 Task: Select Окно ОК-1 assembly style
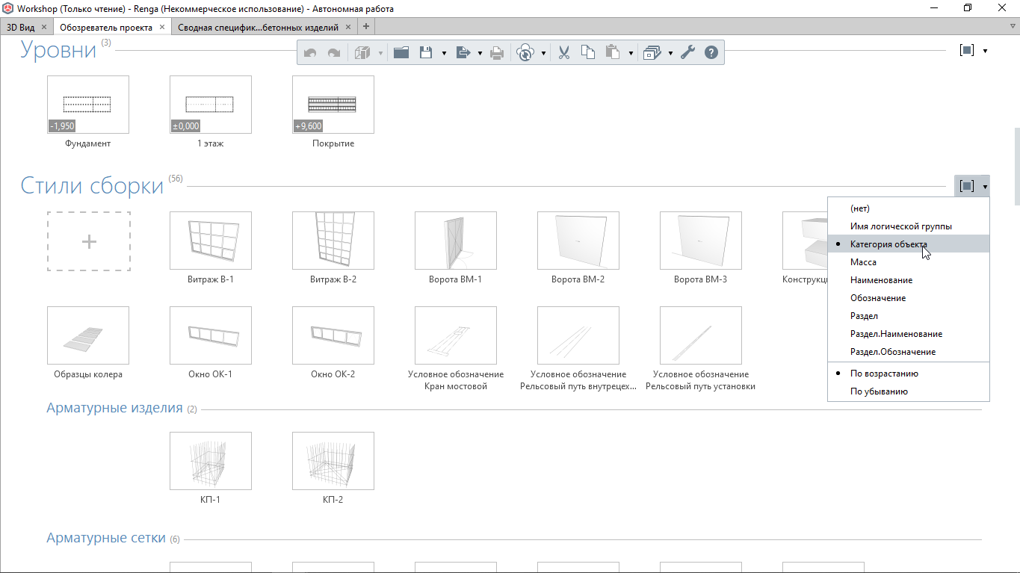click(211, 335)
